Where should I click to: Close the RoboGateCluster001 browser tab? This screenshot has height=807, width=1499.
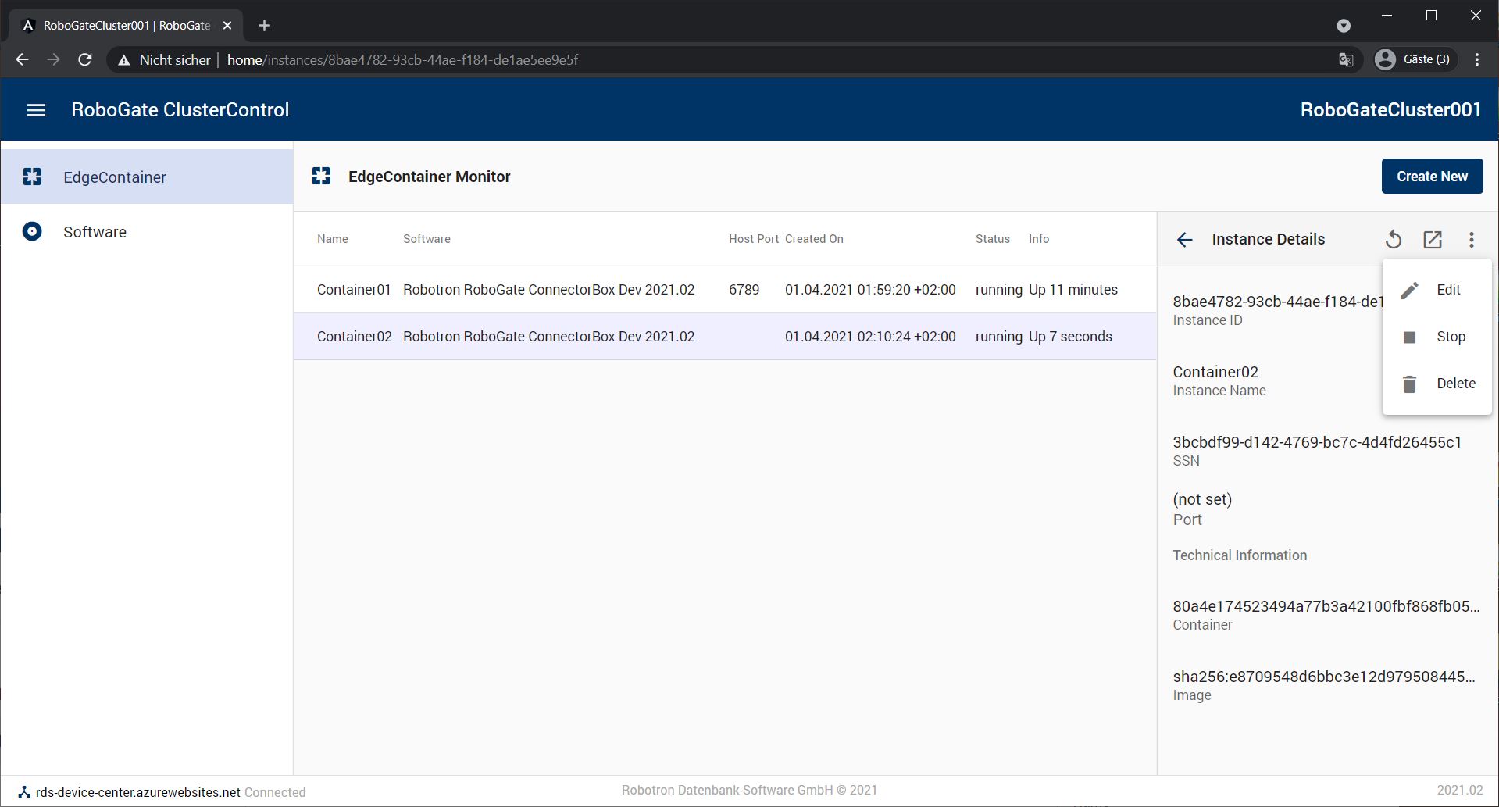(227, 26)
